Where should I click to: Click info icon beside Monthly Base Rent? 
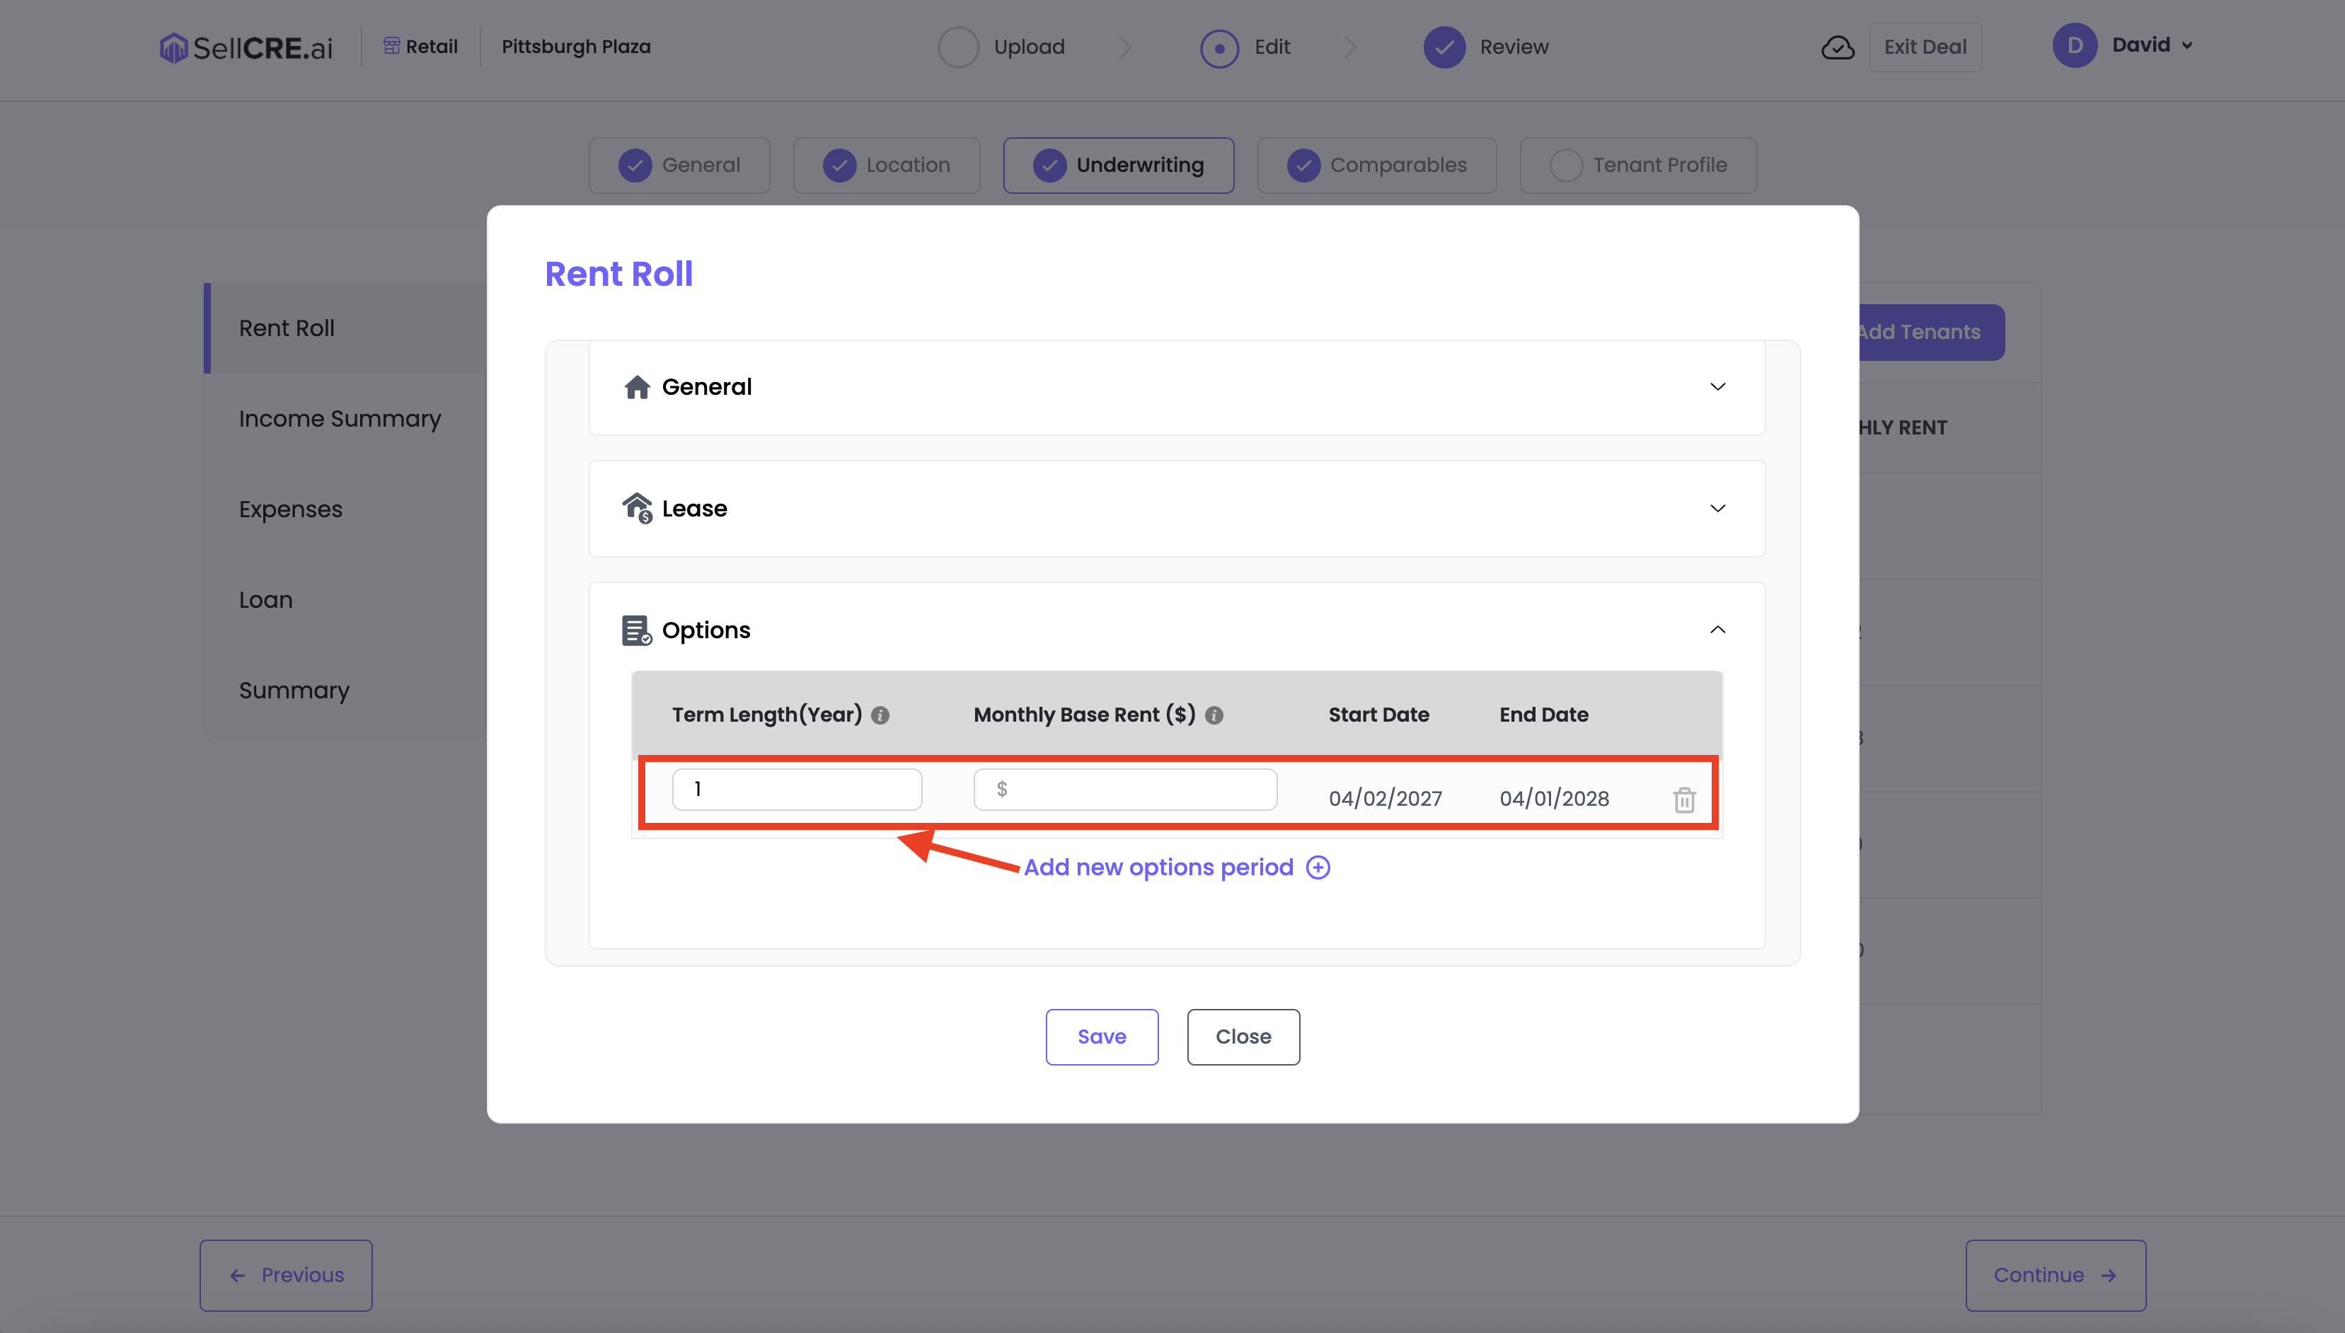1214,715
